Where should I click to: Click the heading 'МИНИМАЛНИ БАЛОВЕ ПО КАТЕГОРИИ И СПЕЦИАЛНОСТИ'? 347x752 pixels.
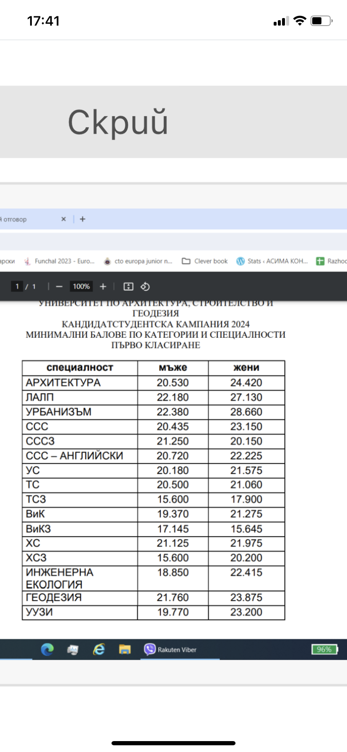(155, 335)
